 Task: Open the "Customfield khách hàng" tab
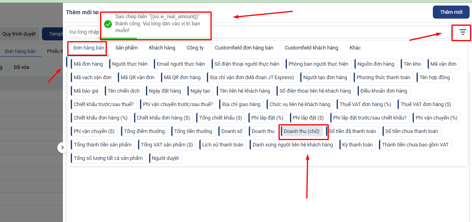(x=311, y=48)
